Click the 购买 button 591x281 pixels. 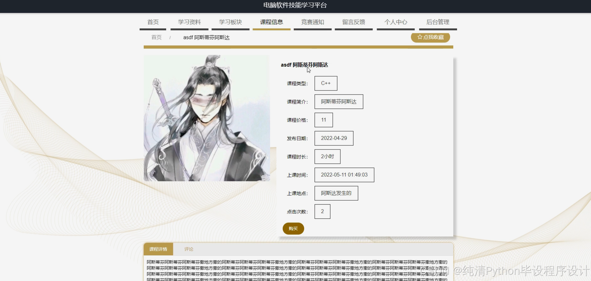pos(293,229)
